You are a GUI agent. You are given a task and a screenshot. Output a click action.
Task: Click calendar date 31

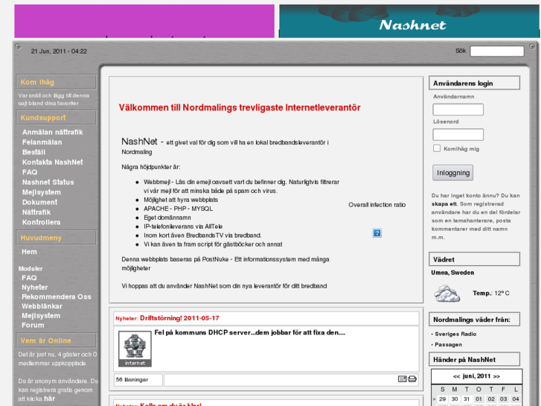point(467,399)
